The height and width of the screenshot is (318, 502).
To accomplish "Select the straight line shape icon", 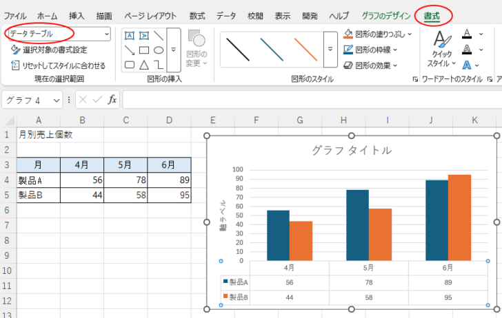I will pos(159,35).
